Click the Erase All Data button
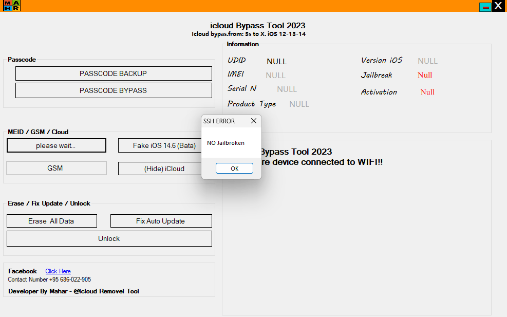 pyautogui.click(x=52, y=221)
